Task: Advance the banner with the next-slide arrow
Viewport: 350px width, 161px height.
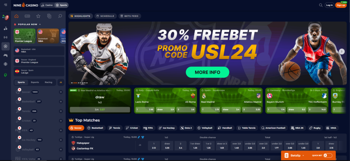Action: tap(342, 51)
